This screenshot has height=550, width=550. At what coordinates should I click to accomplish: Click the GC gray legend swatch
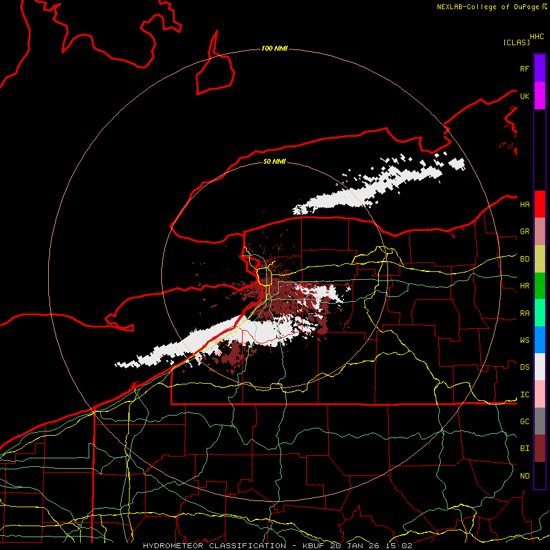tap(540, 421)
